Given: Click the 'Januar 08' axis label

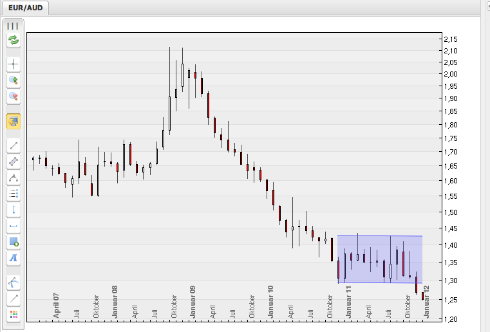Looking at the screenshot, I should pos(115,301).
